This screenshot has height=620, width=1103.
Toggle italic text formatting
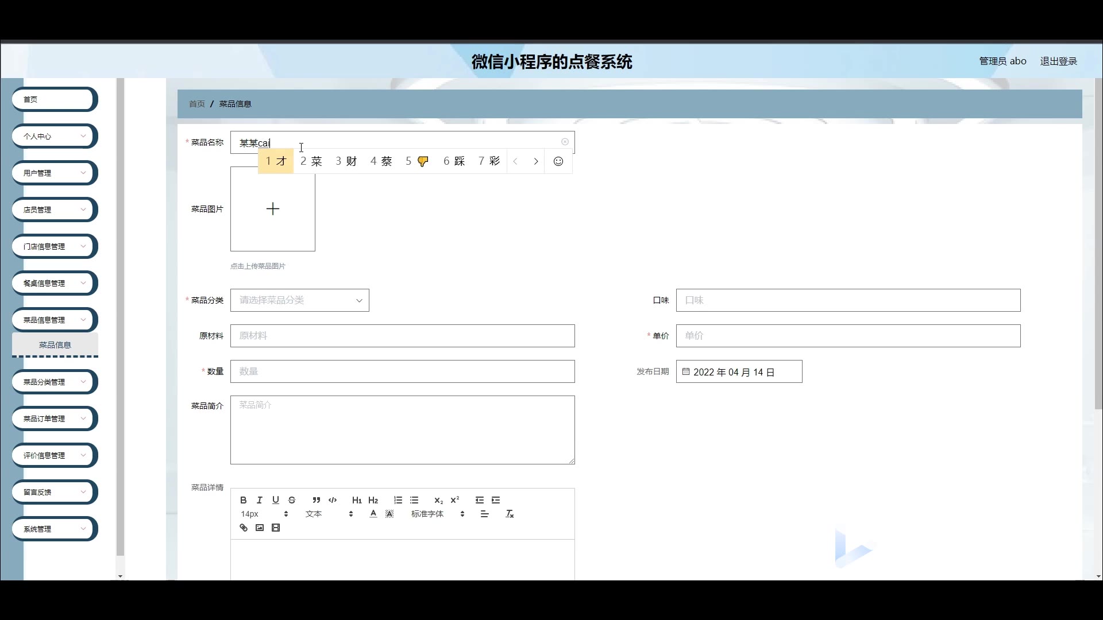click(259, 500)
